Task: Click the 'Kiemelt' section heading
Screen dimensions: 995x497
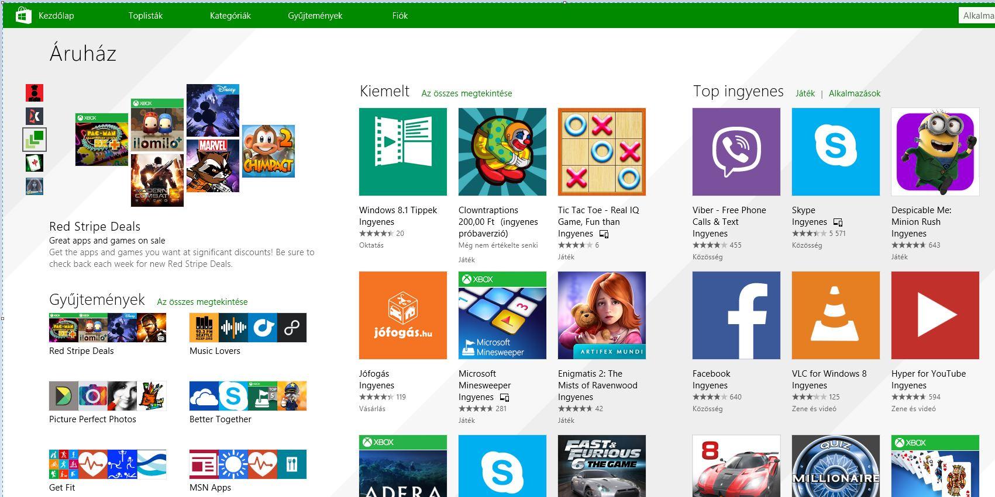Action: [385, 91]
